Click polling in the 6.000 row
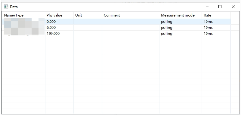This screenshot has height=115, width=241. click(x=167, y=28)
